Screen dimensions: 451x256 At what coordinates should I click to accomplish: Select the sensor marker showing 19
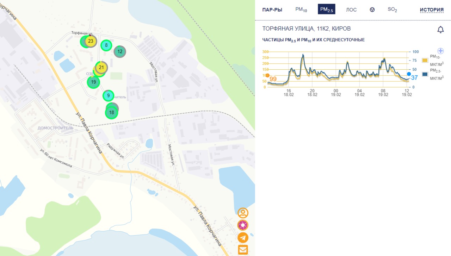coord(93,82)
